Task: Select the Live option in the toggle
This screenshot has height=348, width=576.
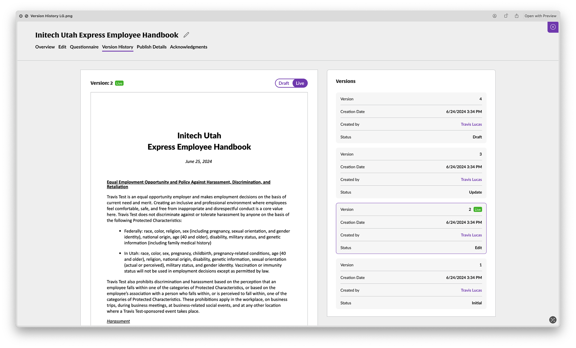Action: 300,83
